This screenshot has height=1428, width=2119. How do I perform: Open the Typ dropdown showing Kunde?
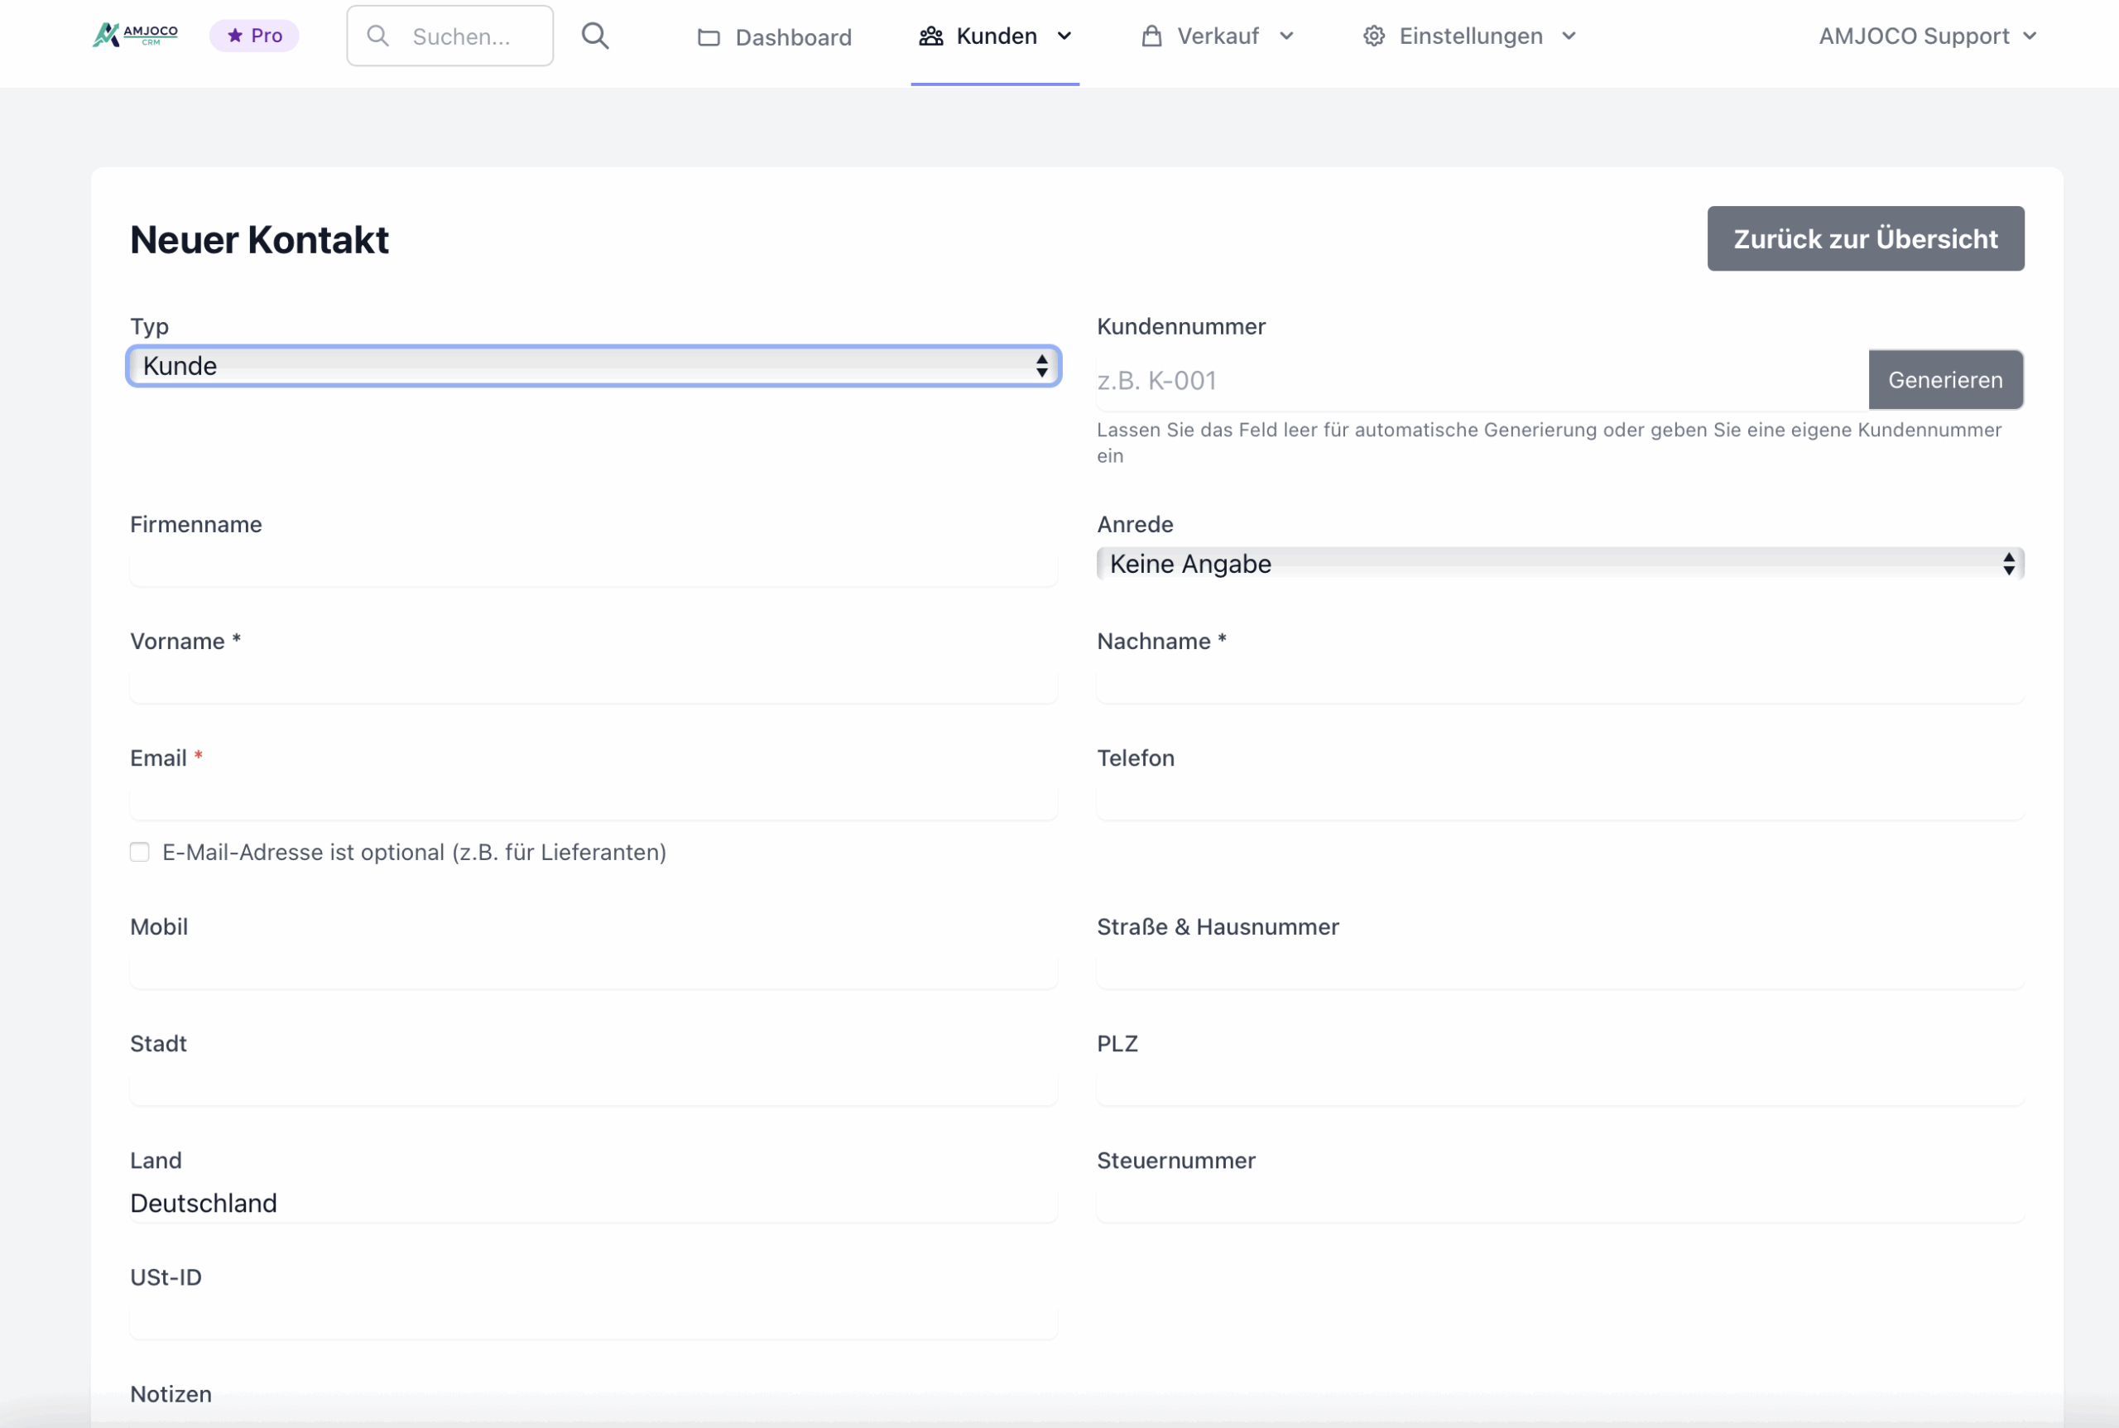coord(593,366)
